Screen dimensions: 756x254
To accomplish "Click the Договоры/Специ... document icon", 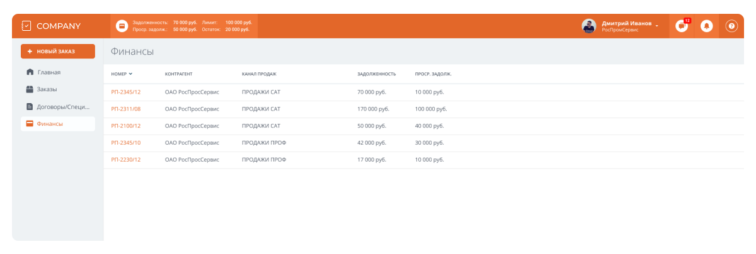I will [x=30, y=106].
